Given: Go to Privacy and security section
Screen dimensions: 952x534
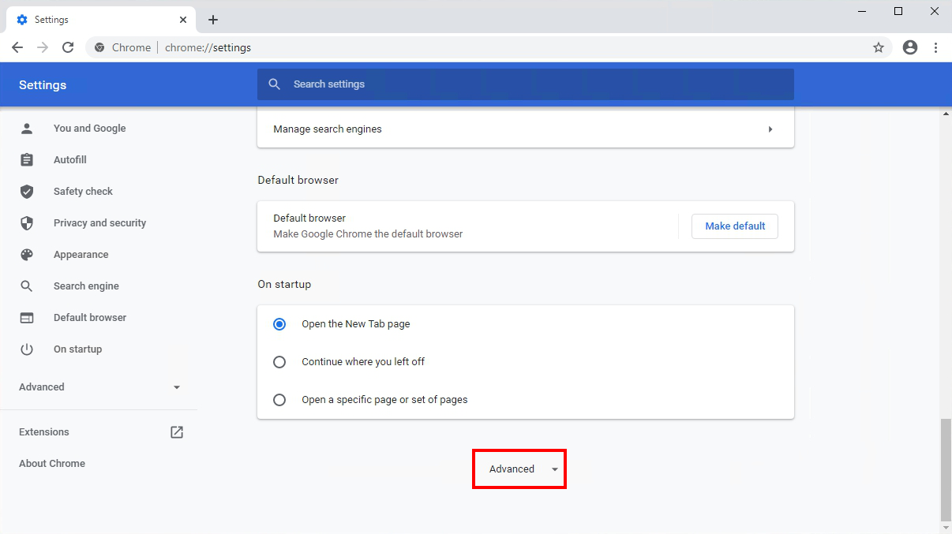Looking at the screenshot, I should pos(99,223).
